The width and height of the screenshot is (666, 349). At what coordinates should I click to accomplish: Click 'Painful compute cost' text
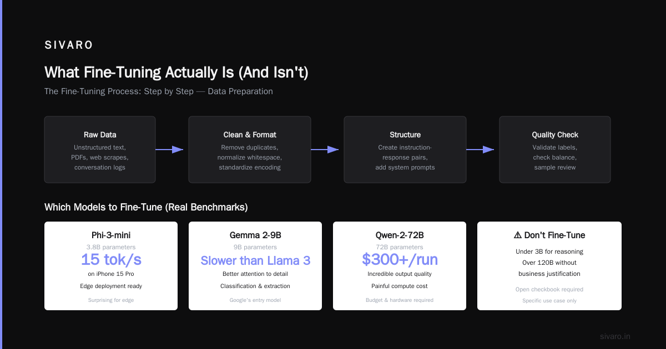coord(400,286)
